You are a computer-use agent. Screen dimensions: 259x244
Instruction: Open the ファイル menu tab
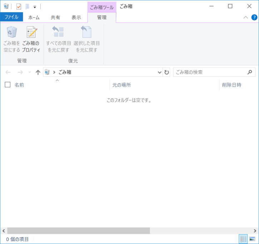[11, 17]
